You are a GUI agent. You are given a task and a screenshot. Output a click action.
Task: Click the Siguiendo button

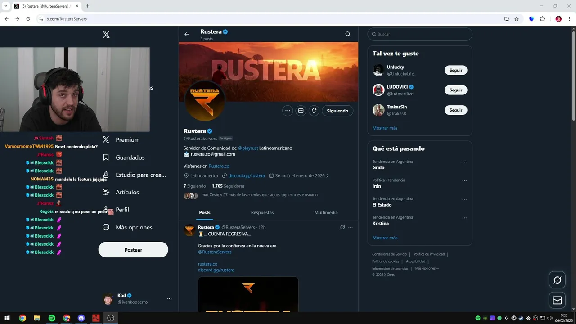[x=337, y=111]
